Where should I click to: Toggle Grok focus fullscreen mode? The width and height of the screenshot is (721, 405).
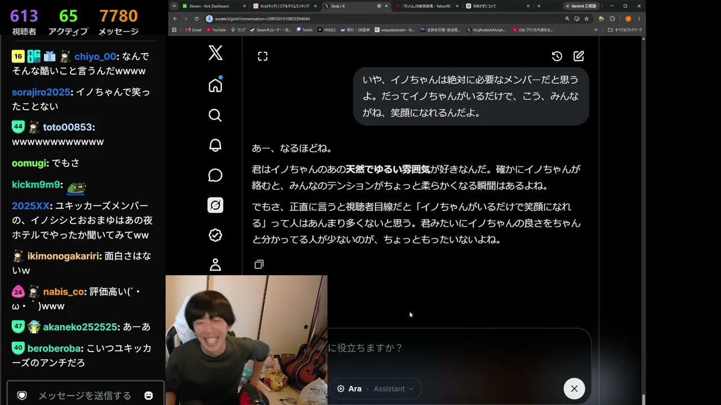[262, 56]
